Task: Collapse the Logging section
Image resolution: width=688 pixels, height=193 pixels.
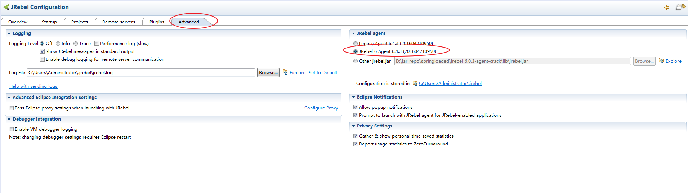Action: 9,33
